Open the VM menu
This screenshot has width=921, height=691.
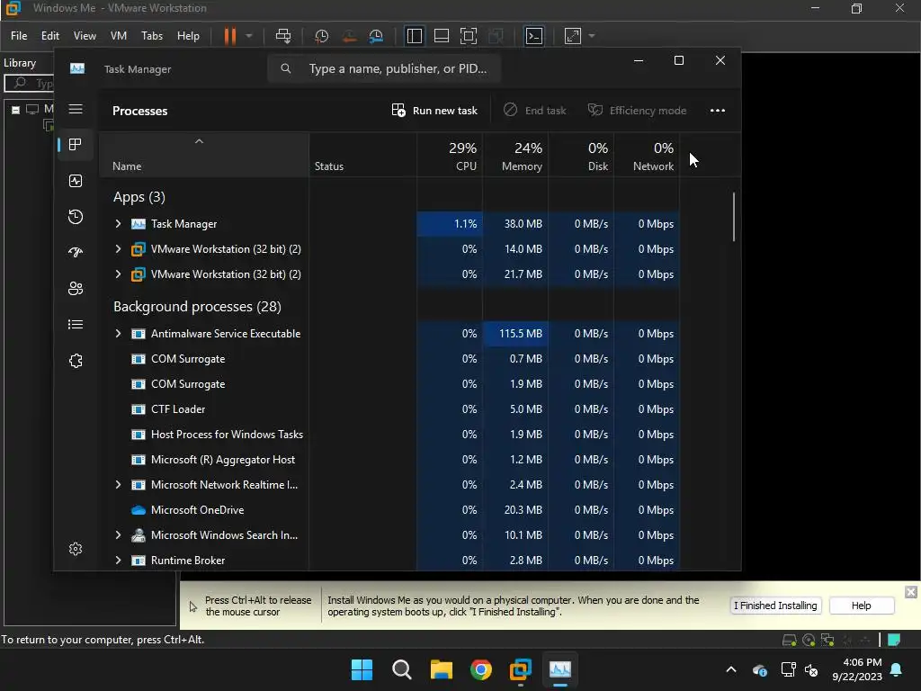119,36
